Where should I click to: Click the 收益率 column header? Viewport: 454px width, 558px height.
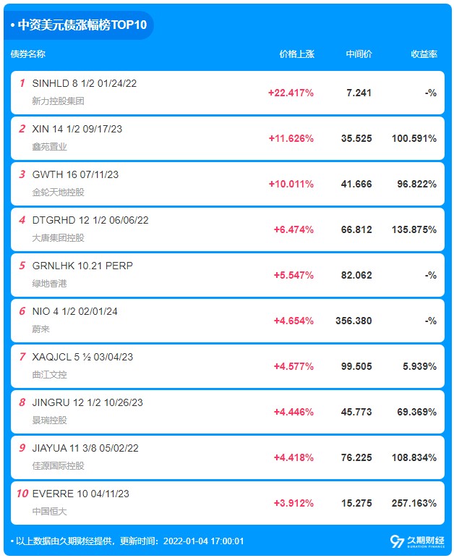click(424, 54)
